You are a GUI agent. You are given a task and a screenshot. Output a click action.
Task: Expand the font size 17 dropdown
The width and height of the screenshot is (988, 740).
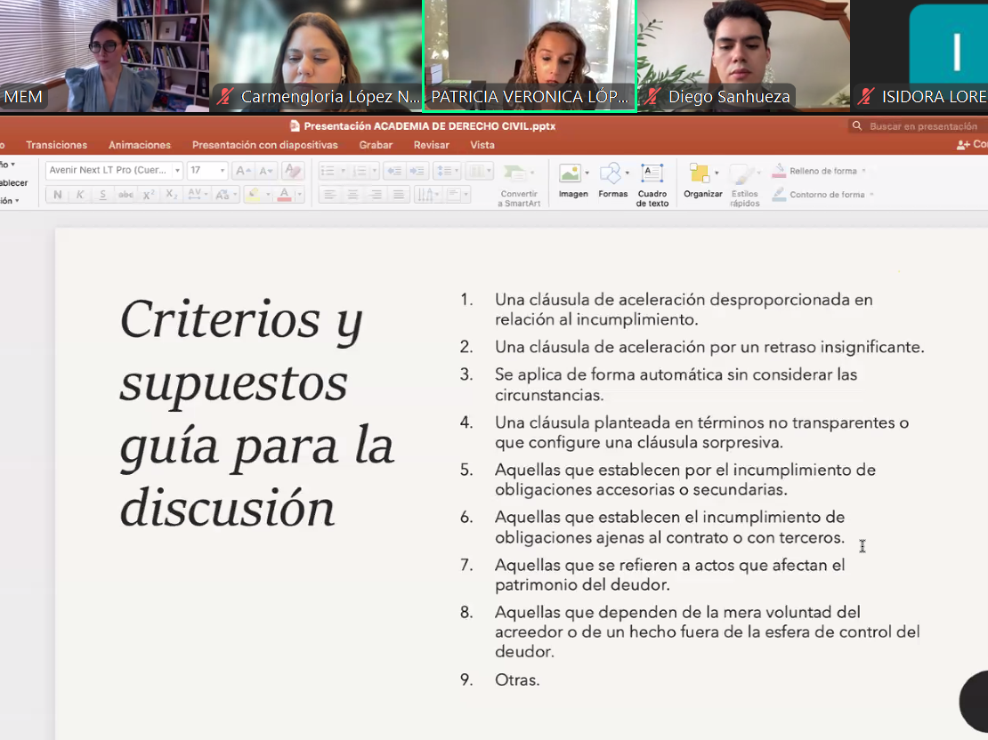pos(222,171)
